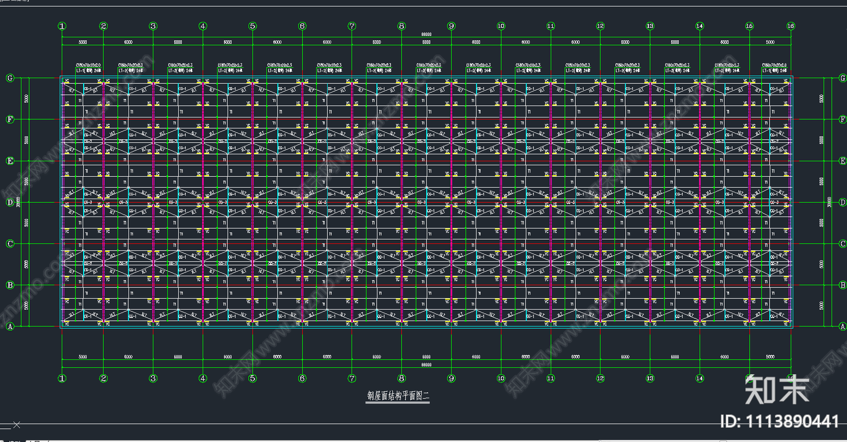Viewport: 847px width, 442px height.
Task: Pick axis bubble 12 below the plan
Action: [600, 378]
